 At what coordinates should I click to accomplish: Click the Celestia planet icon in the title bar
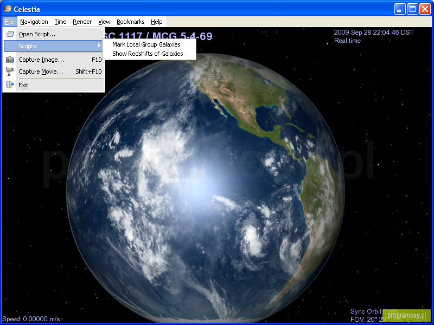pos(8,9)
